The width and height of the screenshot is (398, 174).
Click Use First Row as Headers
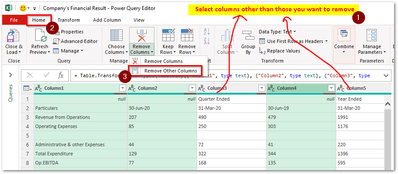(294, 41)
